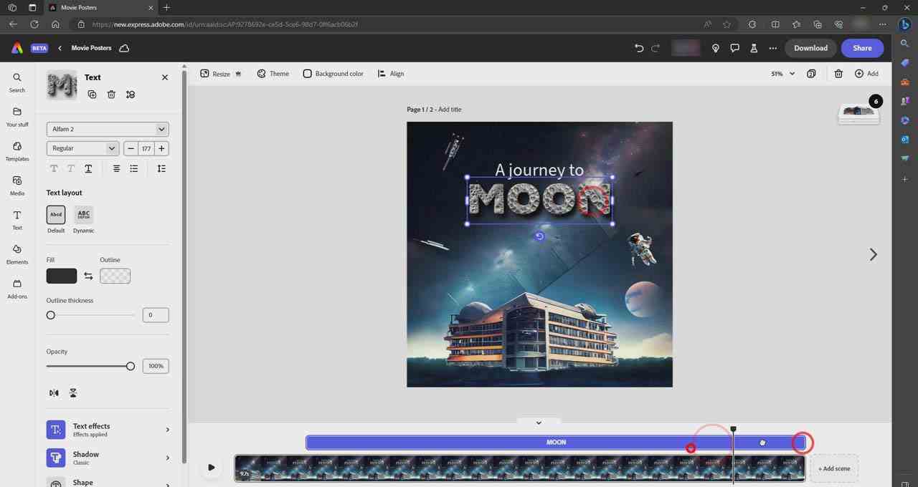Click the Undo icon in the top bar
The image size is (918, 487).
click(638, 48)
